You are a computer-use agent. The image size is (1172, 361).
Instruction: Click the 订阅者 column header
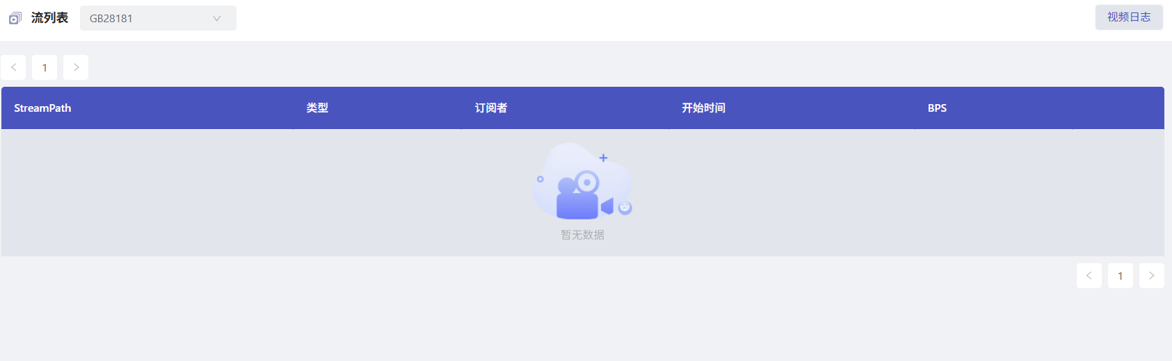pos(491,108)
